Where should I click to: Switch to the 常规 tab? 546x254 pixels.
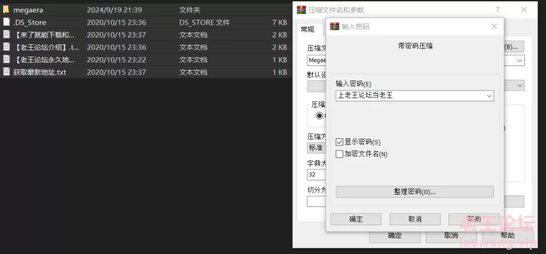tap(307, 29)
